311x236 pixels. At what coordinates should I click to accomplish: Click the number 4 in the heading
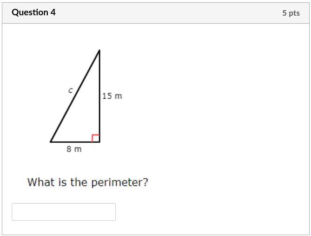click(53, 13)
